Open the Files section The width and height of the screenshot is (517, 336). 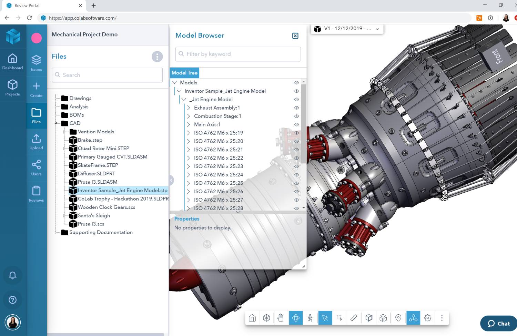coord(36,115)
